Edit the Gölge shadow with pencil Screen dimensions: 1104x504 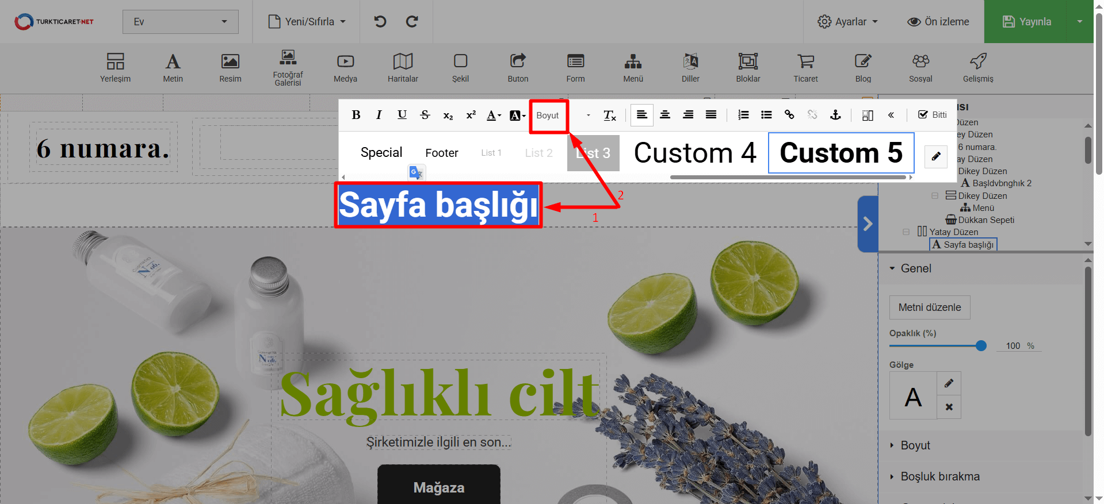(x=949, y=383)
